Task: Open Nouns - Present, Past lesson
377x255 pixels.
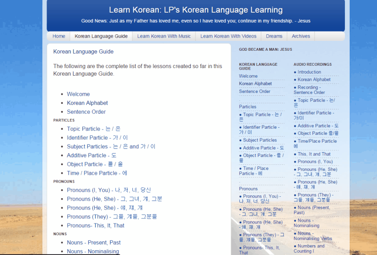Action: click(93, 243)
